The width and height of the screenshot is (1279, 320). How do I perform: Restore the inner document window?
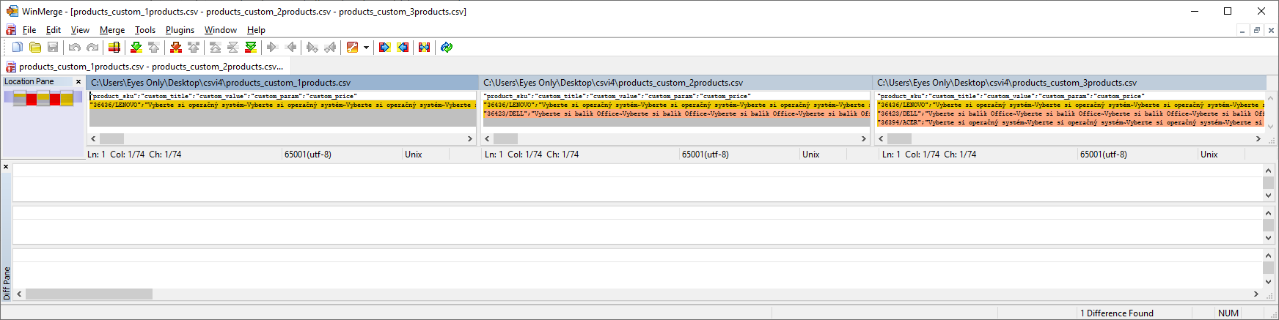pos(1257,30)
